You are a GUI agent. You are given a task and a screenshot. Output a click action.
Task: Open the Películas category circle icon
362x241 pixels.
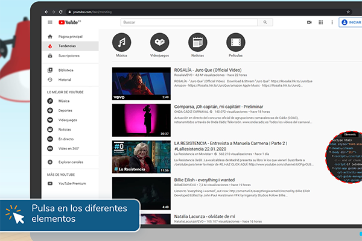pyautogui.click(x=236, y=42)
